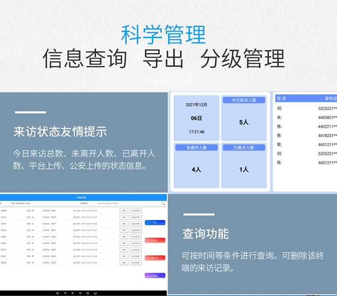The height and width of the screenshot is (296, 337).
Task: Click the purple button on the right
Action: tap(155, 275)
